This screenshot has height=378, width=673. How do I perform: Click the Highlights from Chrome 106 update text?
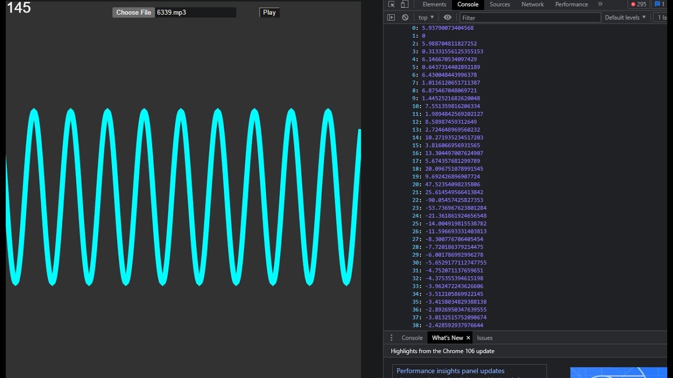coord(443,351)
